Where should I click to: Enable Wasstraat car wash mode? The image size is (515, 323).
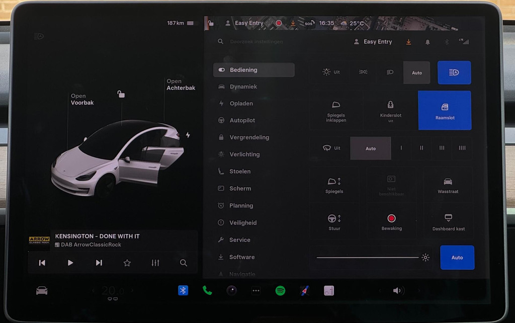[448, 185]
